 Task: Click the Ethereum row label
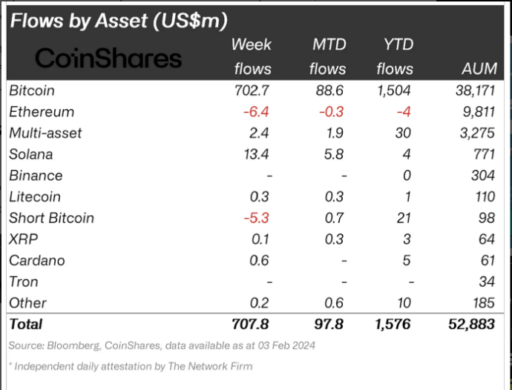(x=42, y=112)
